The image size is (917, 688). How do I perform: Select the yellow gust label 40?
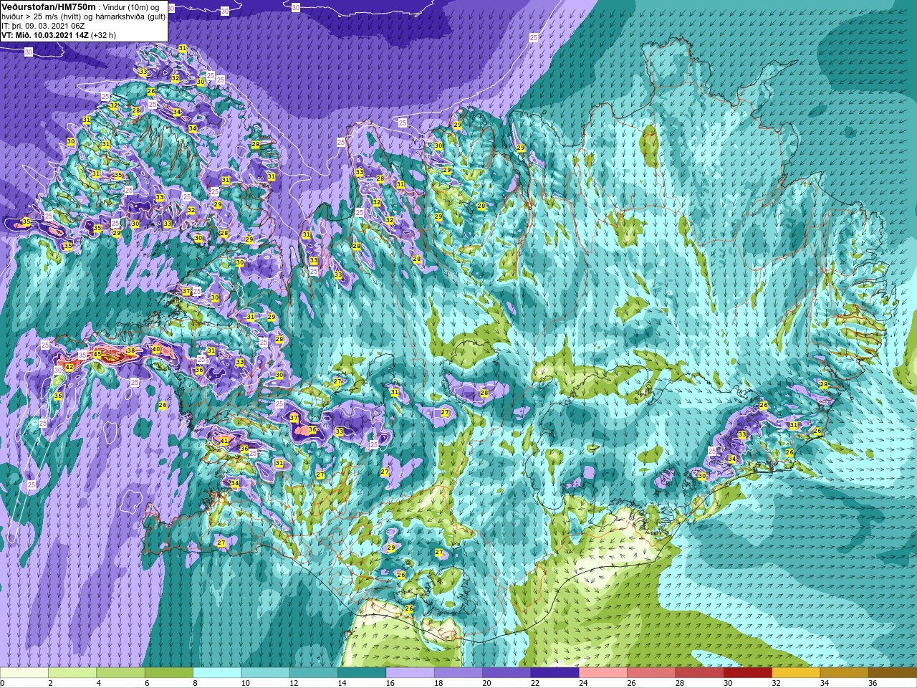coord(156,349)
